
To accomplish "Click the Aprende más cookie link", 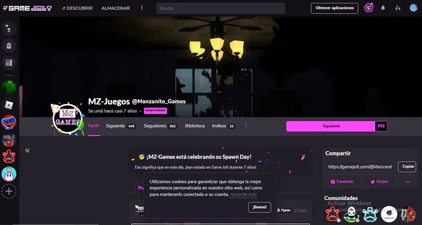I will (243, 195).
